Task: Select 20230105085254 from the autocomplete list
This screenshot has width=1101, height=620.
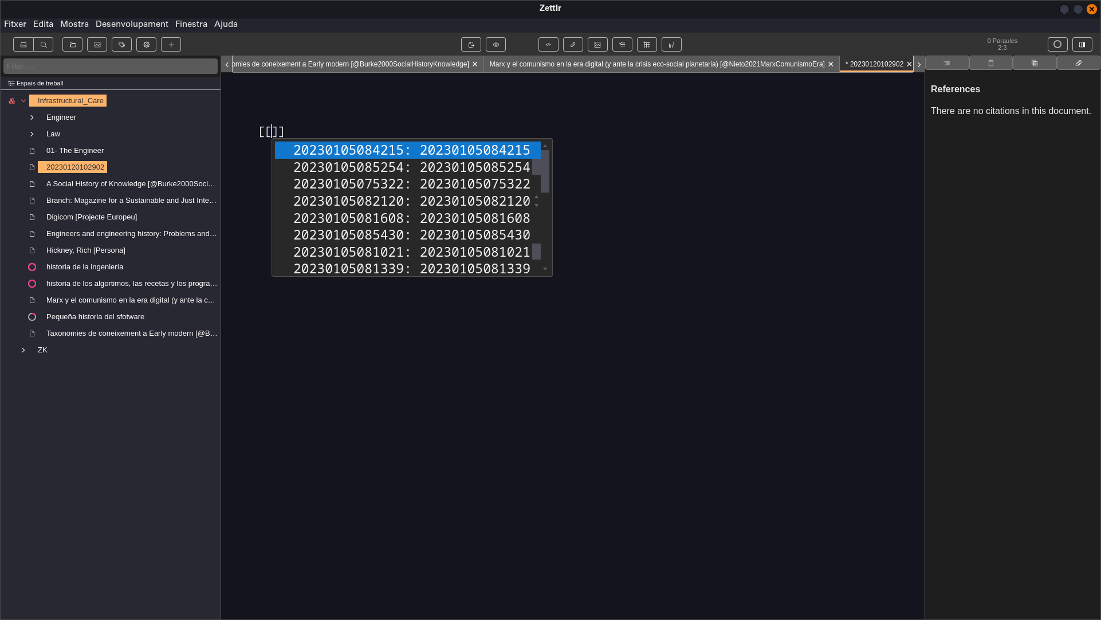Action: pyautogui.click(x=411, y=167)
